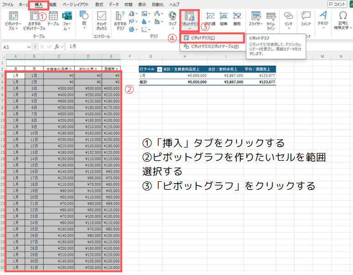353x275 pixels.
Task: Switch to the 表示 tab
Action: [142, 4]
